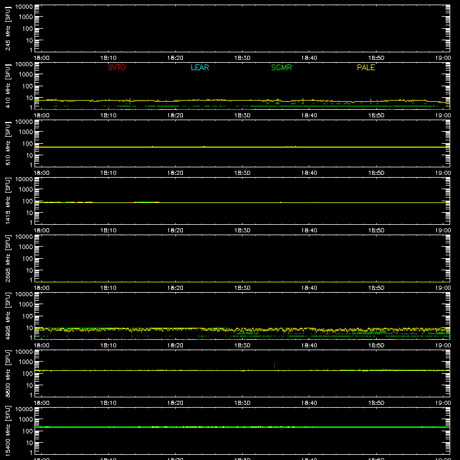This screenshot has width=460, height=460.
Task: Click the yellow PALE legend label
Action: 366,67
